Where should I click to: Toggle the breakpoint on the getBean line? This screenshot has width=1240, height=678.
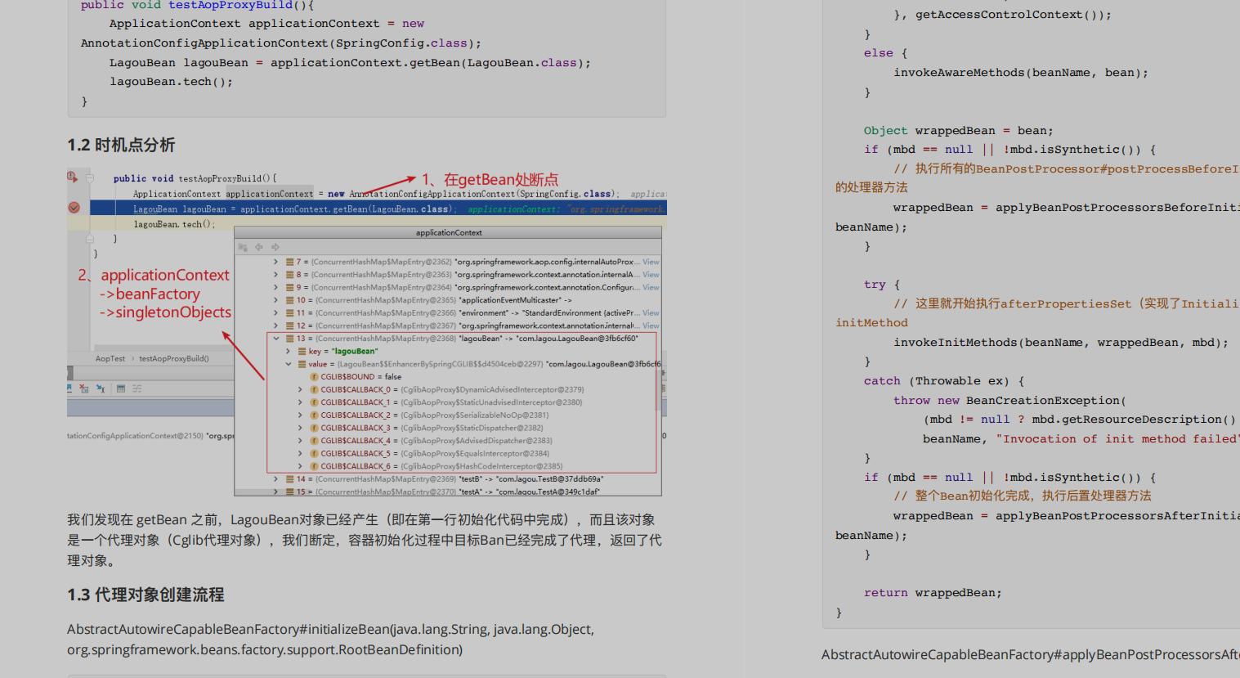point(74,208)
